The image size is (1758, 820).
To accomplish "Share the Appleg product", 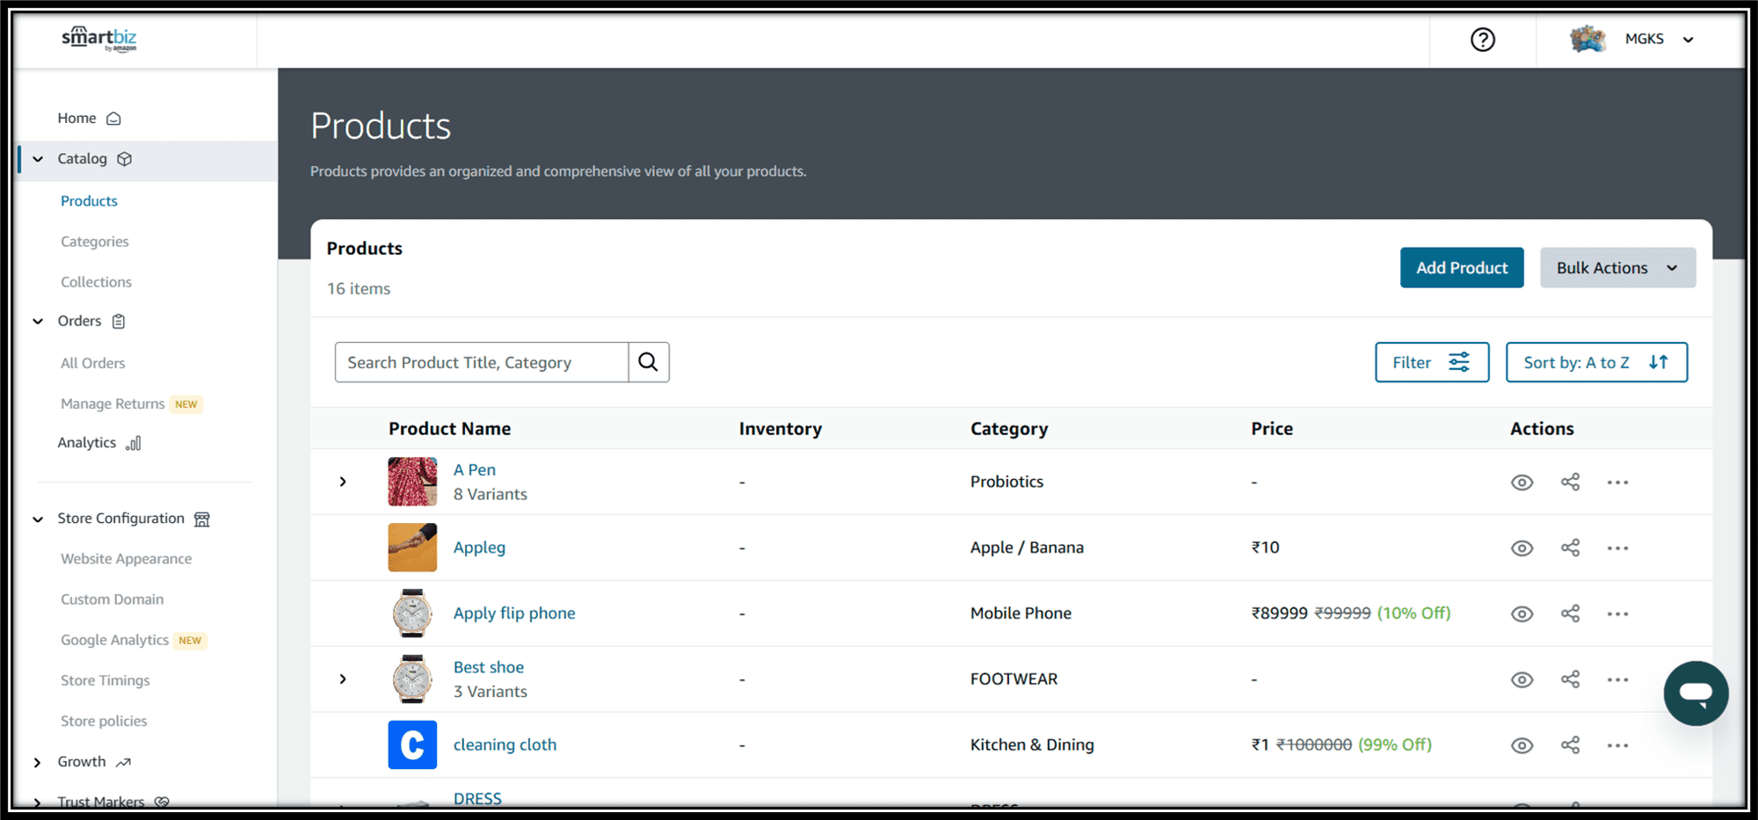I will coord(1570,548).
